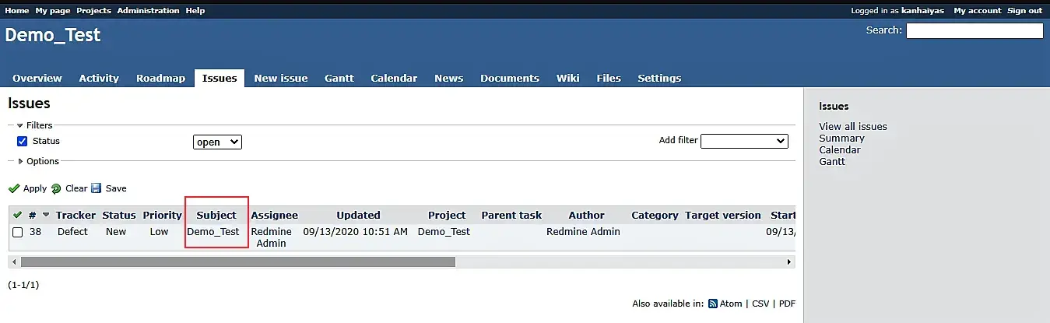Click the green Apply checkmark icon

[x=14, y=188]
